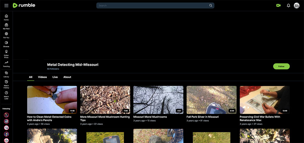Screen dimensions: 304x143
Task: Click the "3 years ago • 91 views" text
Action: tap(198, 121)
